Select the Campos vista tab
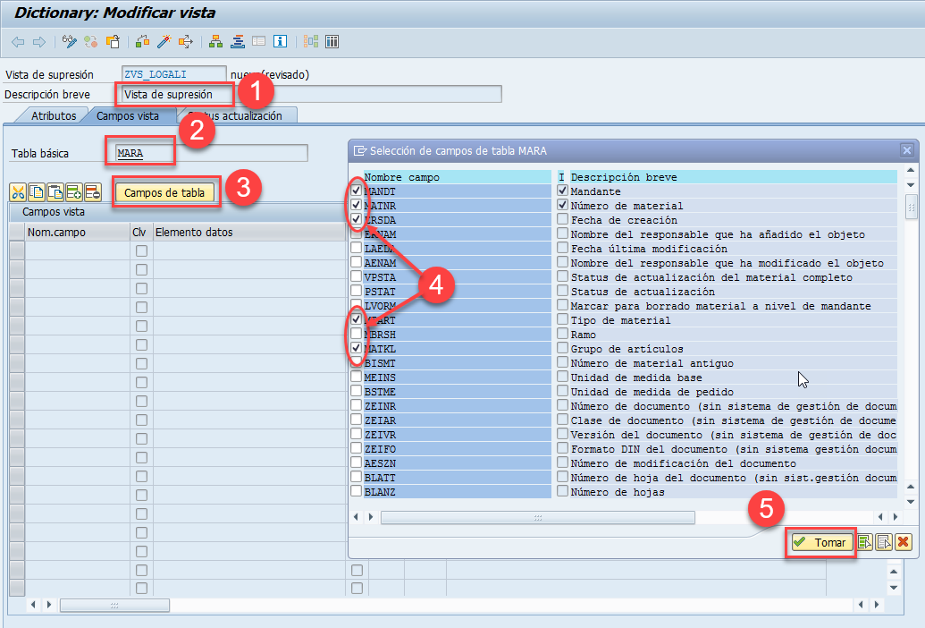The height and width of the screenshot is (628, 925). point(128,115)
